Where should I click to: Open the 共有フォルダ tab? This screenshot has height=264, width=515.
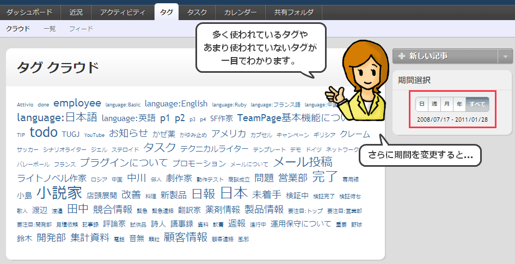coord(293,11)
